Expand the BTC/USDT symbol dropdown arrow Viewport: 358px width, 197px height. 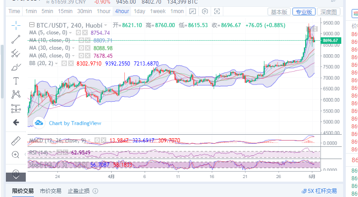click(x=106, y=26)
